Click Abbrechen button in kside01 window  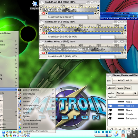[94, 17]
